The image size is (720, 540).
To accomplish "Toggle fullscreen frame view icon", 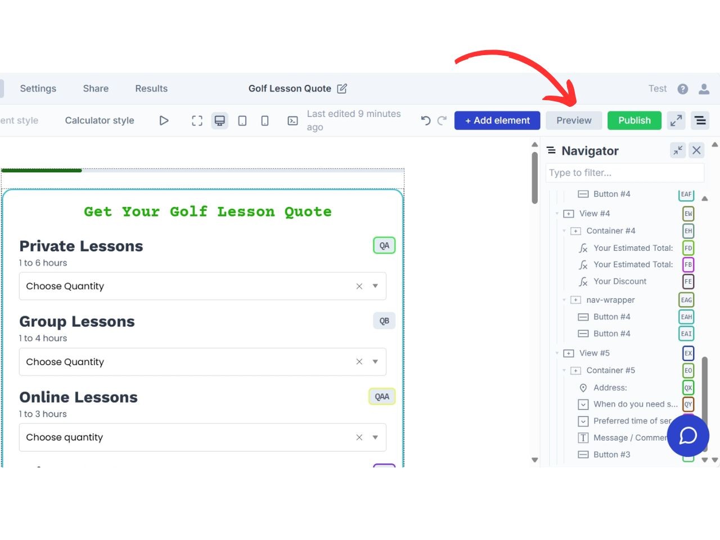I will coord(197,120).
